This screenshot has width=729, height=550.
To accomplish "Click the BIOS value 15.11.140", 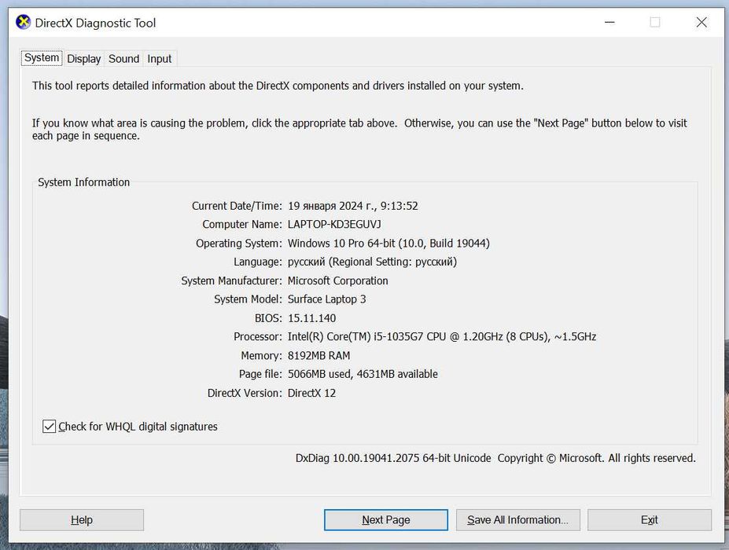I will tap(312, 318).
